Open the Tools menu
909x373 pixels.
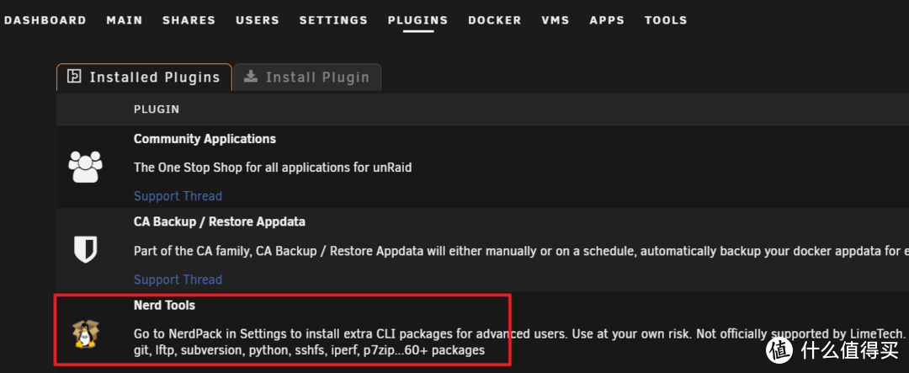pos(666,20)
